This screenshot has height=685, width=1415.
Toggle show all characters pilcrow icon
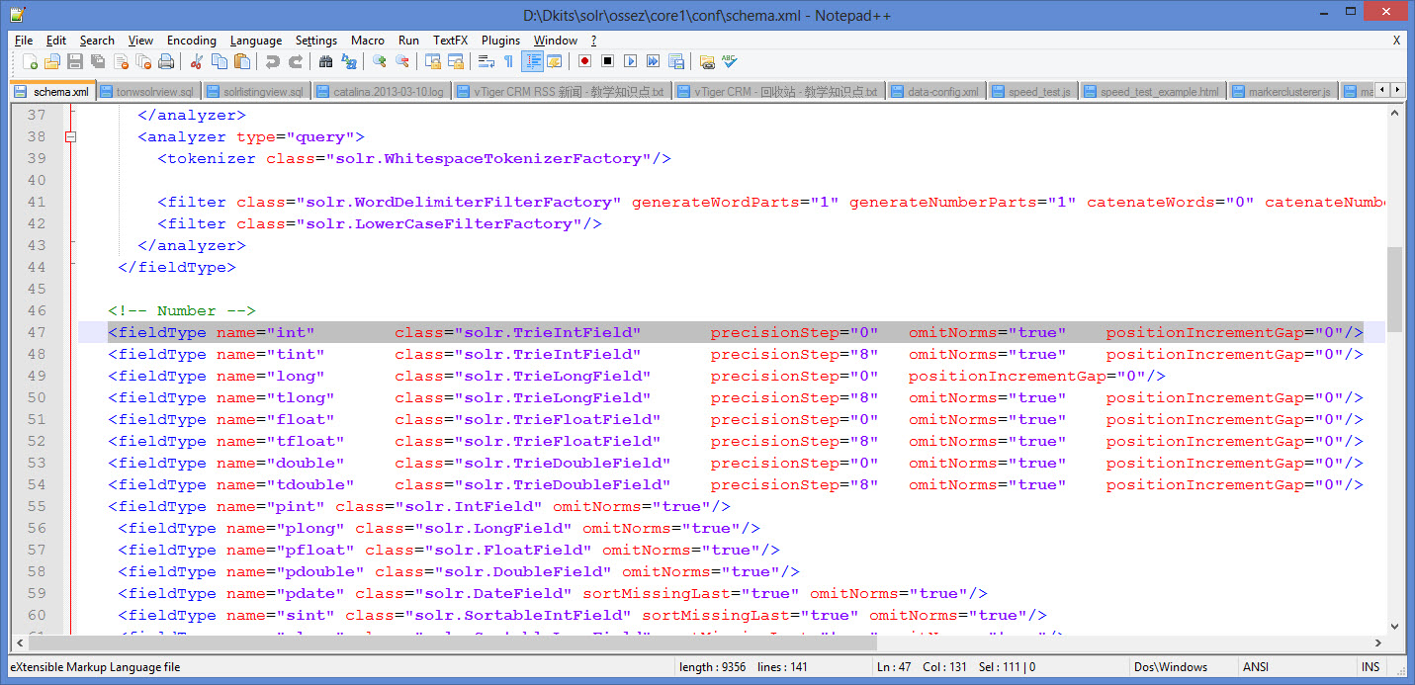(508, 61)
